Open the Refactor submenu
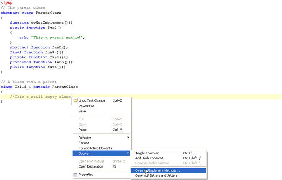 click(x=102, y=137)
